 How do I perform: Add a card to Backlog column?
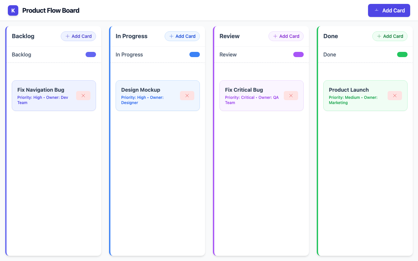click(x=78, y=36)
